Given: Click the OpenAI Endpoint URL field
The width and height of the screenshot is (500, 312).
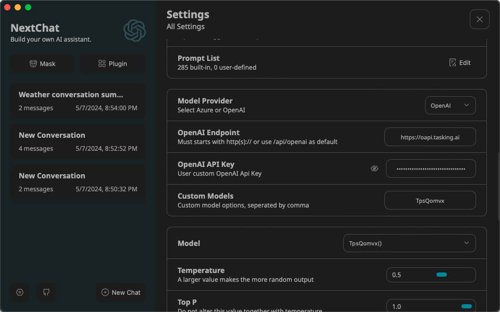Looking at the screenshot, I should point(430,137).
